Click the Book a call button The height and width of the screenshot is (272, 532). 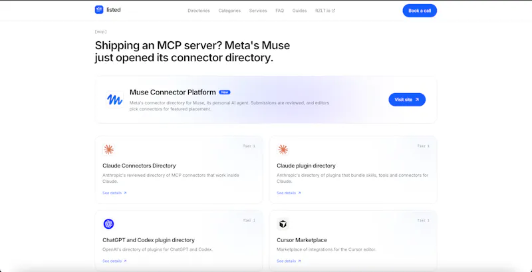(x=420, y=11)
